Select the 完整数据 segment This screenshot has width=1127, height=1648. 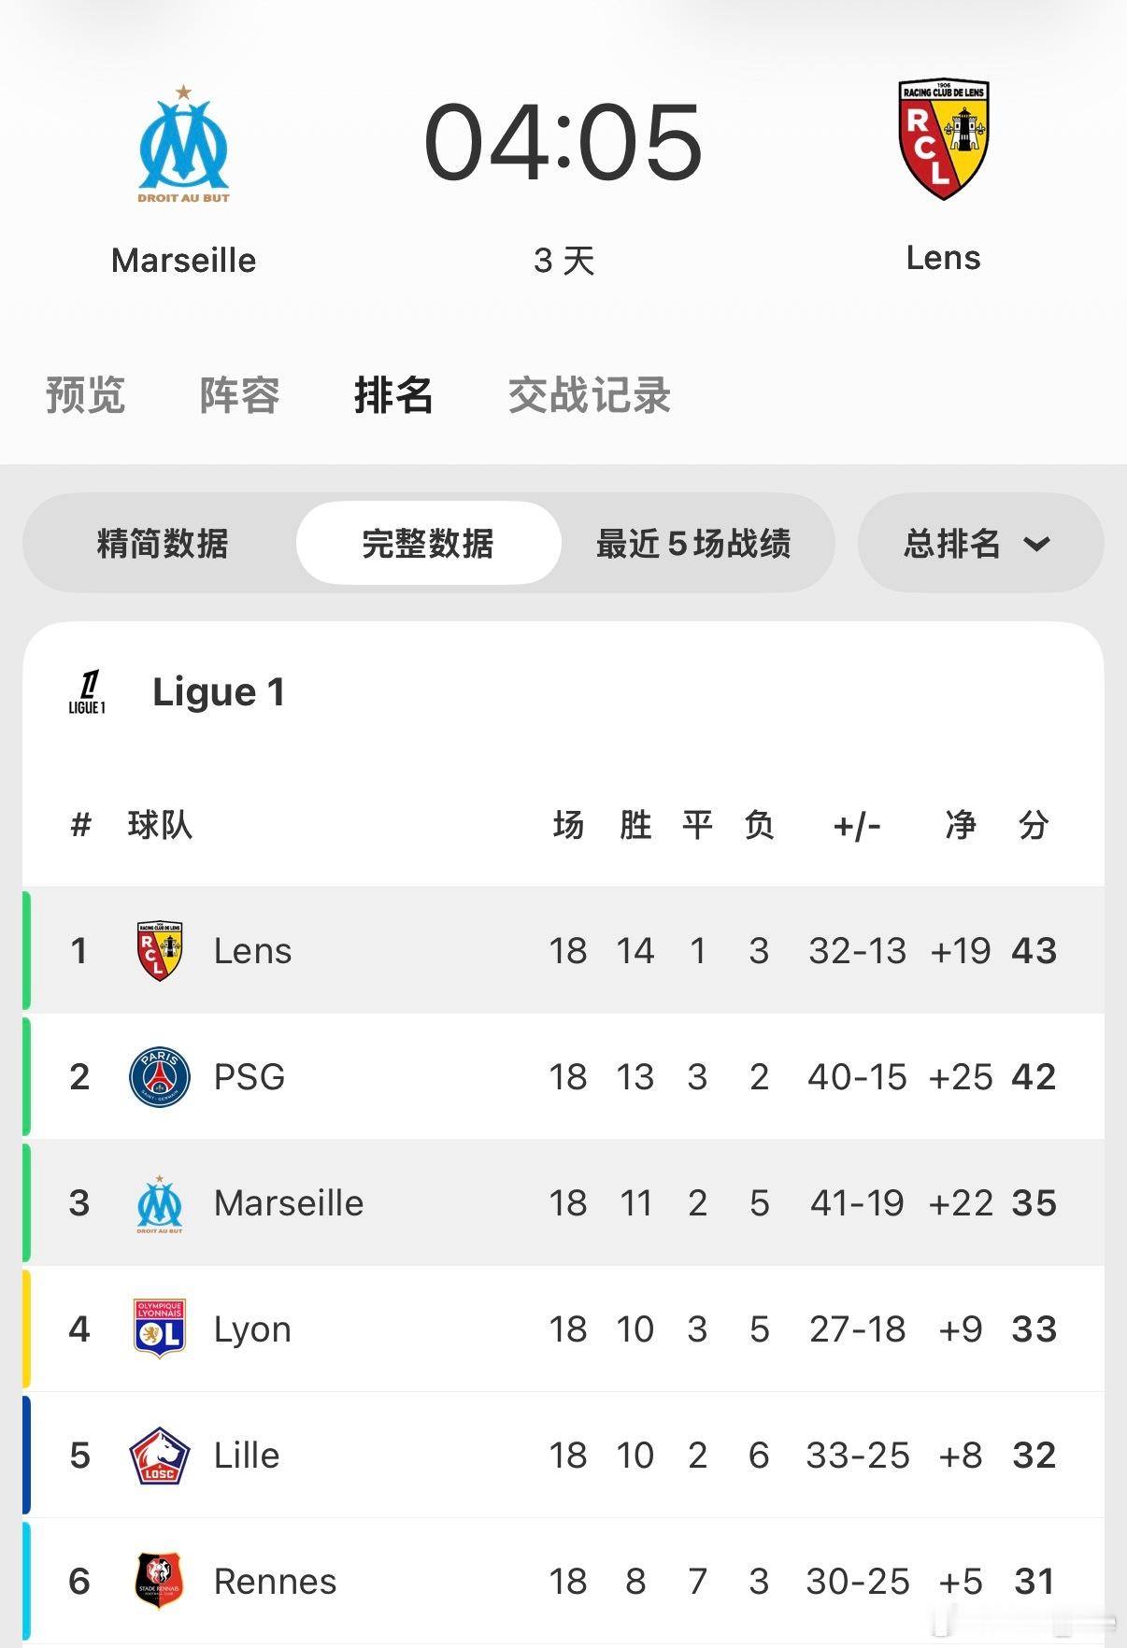(428, 543)
